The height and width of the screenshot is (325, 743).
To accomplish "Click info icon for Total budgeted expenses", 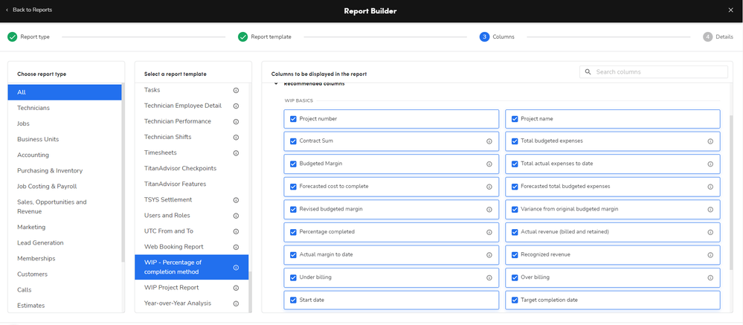I will click(710, 141).
